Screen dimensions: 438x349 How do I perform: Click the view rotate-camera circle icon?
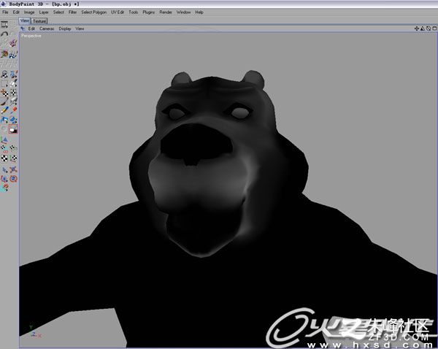pos(429,28)
